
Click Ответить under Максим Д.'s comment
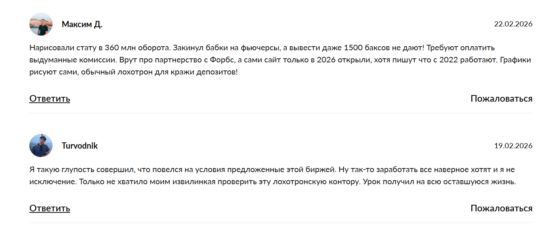49,98
